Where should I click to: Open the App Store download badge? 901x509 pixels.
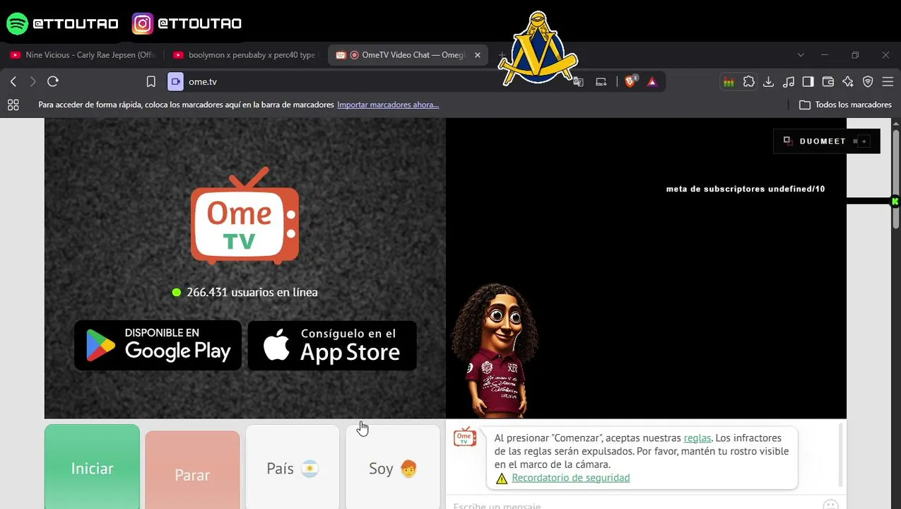pyautogui.click(x=332, y=345)
